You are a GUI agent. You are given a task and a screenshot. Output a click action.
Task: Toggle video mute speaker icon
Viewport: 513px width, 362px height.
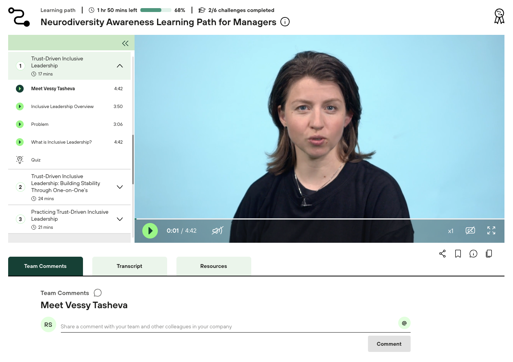pos(217,231)
